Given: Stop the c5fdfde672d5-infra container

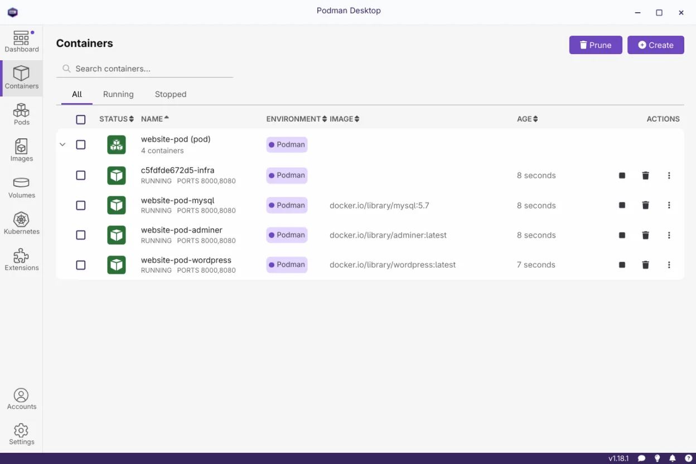Looking at the screenshot, I should (622, 176).
